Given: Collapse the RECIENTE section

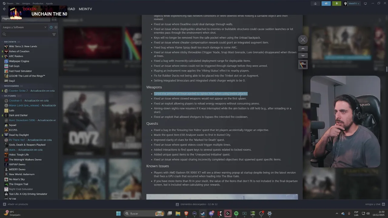Looking at the screenshot, I should coord(10,41).
